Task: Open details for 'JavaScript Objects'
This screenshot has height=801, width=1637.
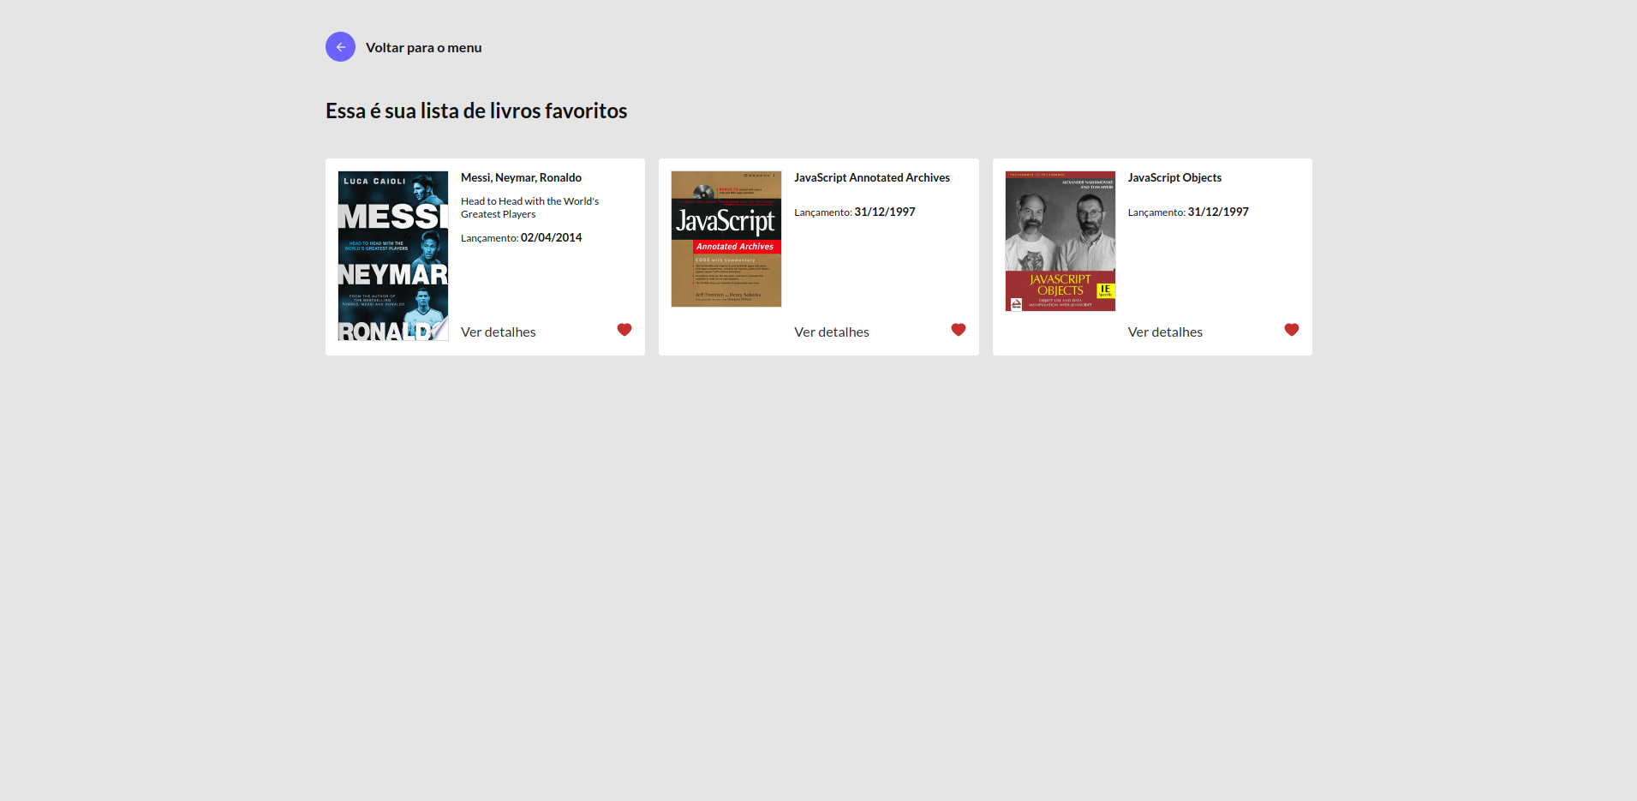Action: coord(1165,332)
